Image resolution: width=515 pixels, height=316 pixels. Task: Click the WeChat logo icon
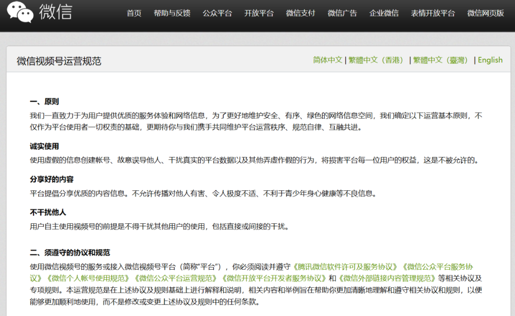pos(20,12)
